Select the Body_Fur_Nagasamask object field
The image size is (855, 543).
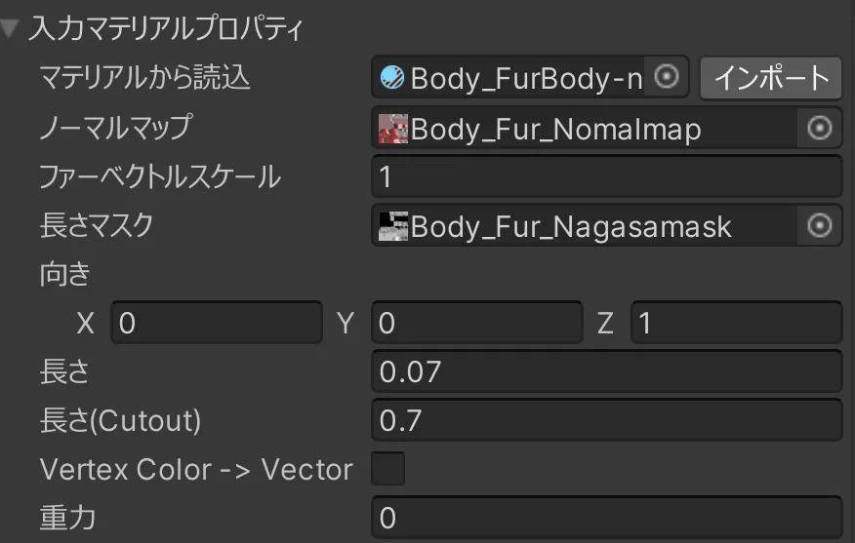[x=586, y=226]
